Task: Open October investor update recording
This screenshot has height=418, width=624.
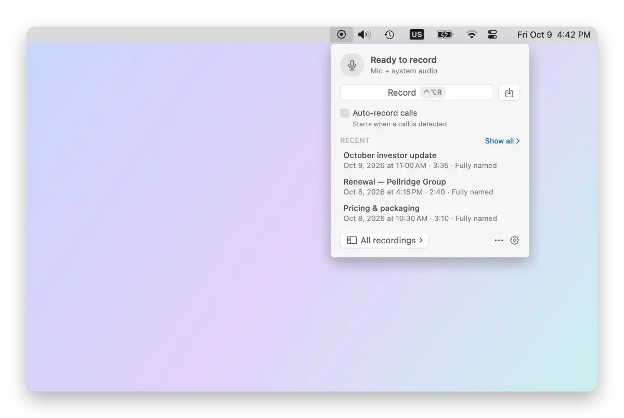Action: (x=430, y=160)
